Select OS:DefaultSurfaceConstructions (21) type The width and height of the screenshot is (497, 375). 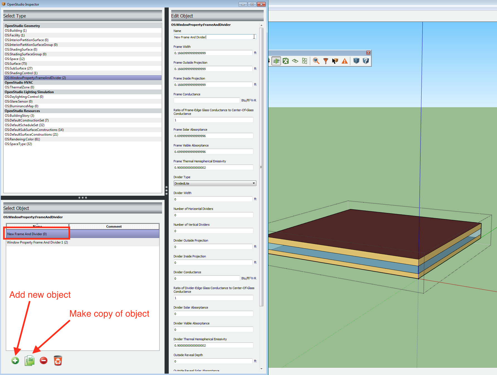tap(82, 135)
